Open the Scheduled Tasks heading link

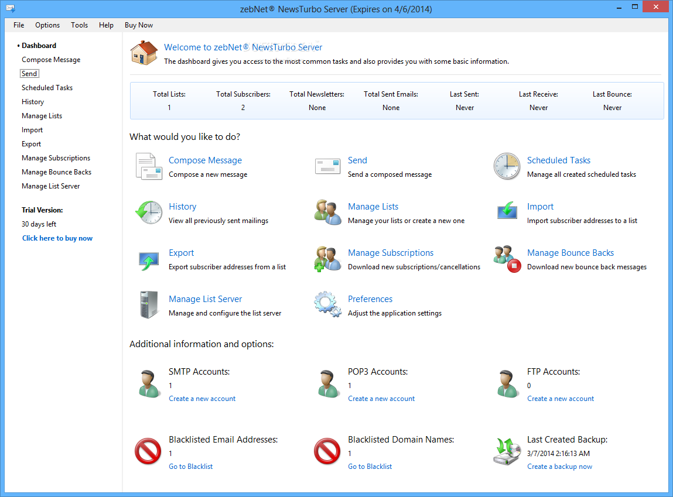(559, 160)
